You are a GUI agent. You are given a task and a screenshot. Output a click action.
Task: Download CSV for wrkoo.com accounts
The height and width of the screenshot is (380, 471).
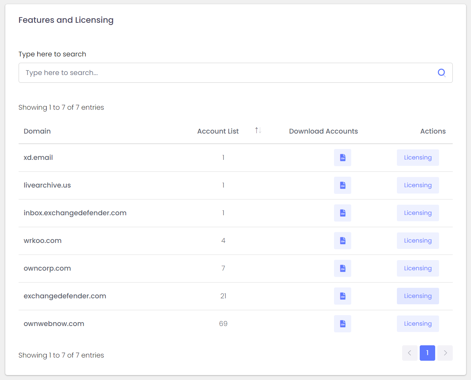coord(342,241)
